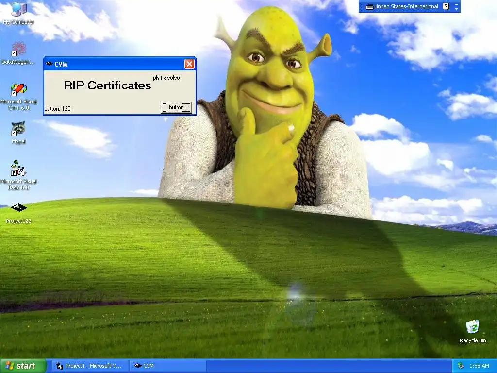Open My Computer desktop icon
This screenshot has height=373, width=497.
pos(18,13)
